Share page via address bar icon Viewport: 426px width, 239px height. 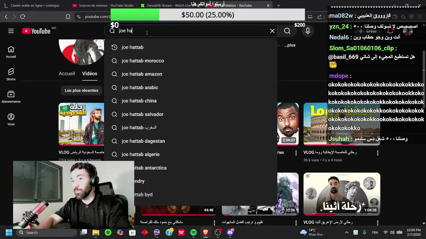[319, 17]
